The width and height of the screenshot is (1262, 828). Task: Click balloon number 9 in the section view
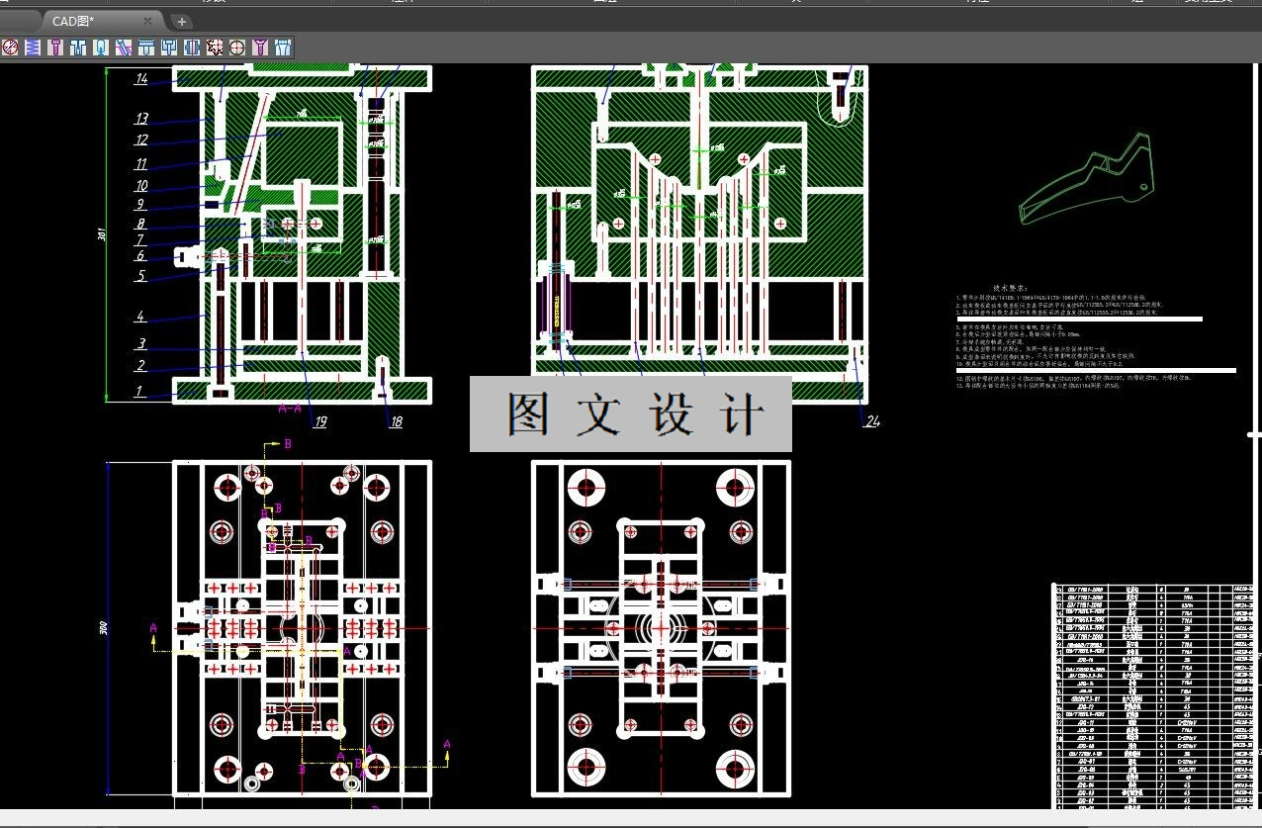click(141, 205)
